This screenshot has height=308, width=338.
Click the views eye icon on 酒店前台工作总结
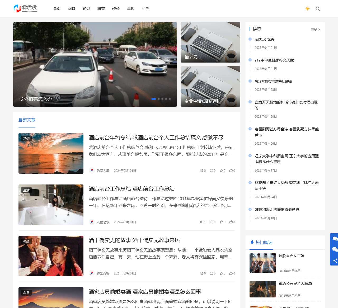click(202, 222)
